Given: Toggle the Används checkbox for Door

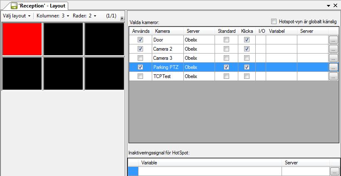Looking at the screenshot, I should 141,40.
